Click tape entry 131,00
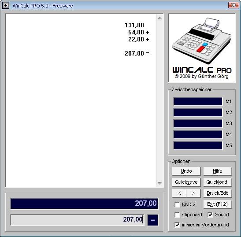Image resolution: width=241 pixels, height=237 pixels. (x=134, y=25)
